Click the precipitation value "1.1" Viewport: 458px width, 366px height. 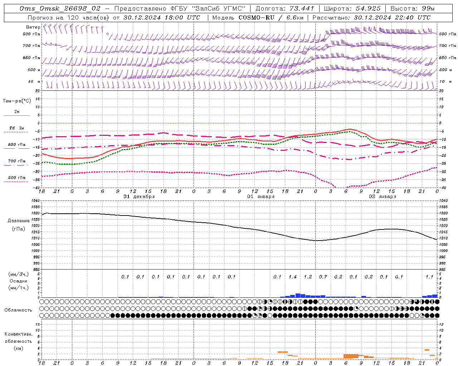[x=429, y=277]
